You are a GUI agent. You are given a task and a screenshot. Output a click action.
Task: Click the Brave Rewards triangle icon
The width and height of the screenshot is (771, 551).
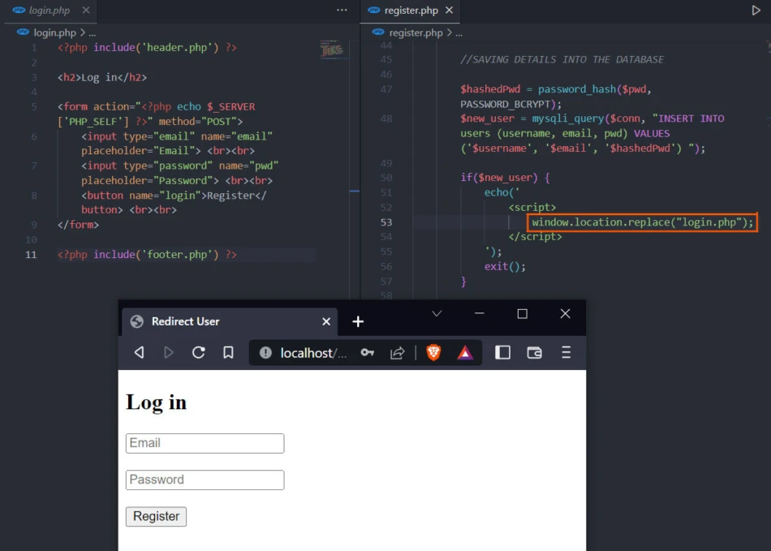[x=464, y=352]
